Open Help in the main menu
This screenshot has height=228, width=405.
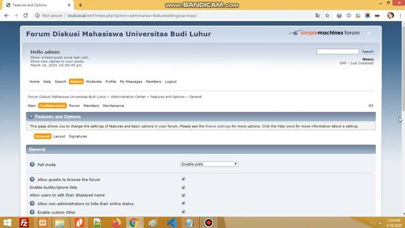47,82
